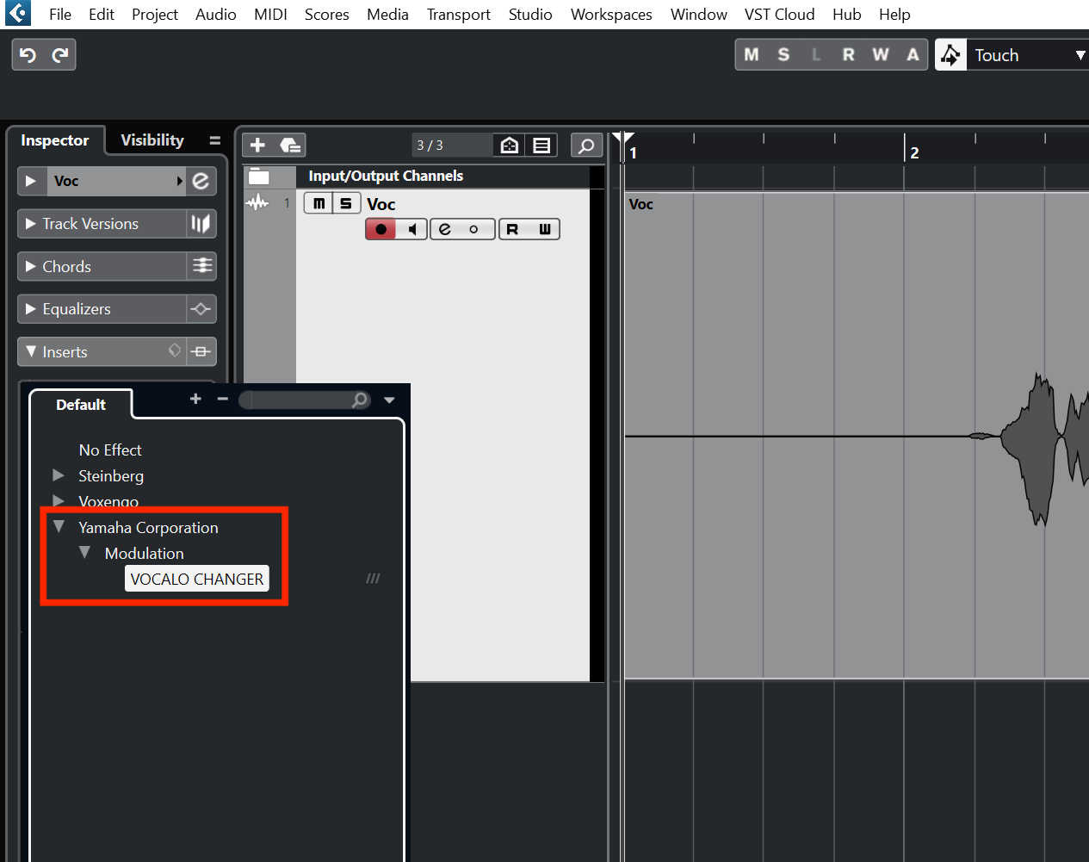
Task: Mute the Voc track with the M button
Action: point(318,203)
